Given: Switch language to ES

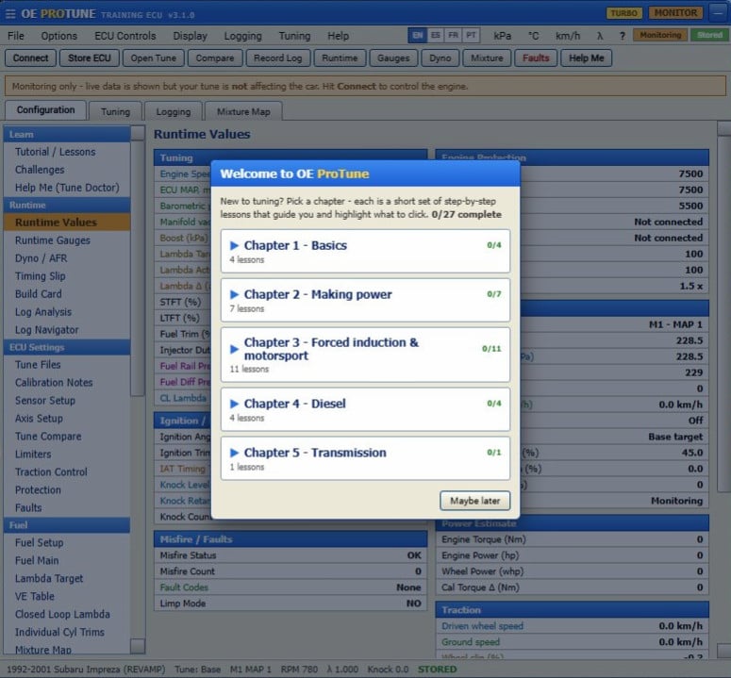Looking at the screenshot, I should [436, 36].
